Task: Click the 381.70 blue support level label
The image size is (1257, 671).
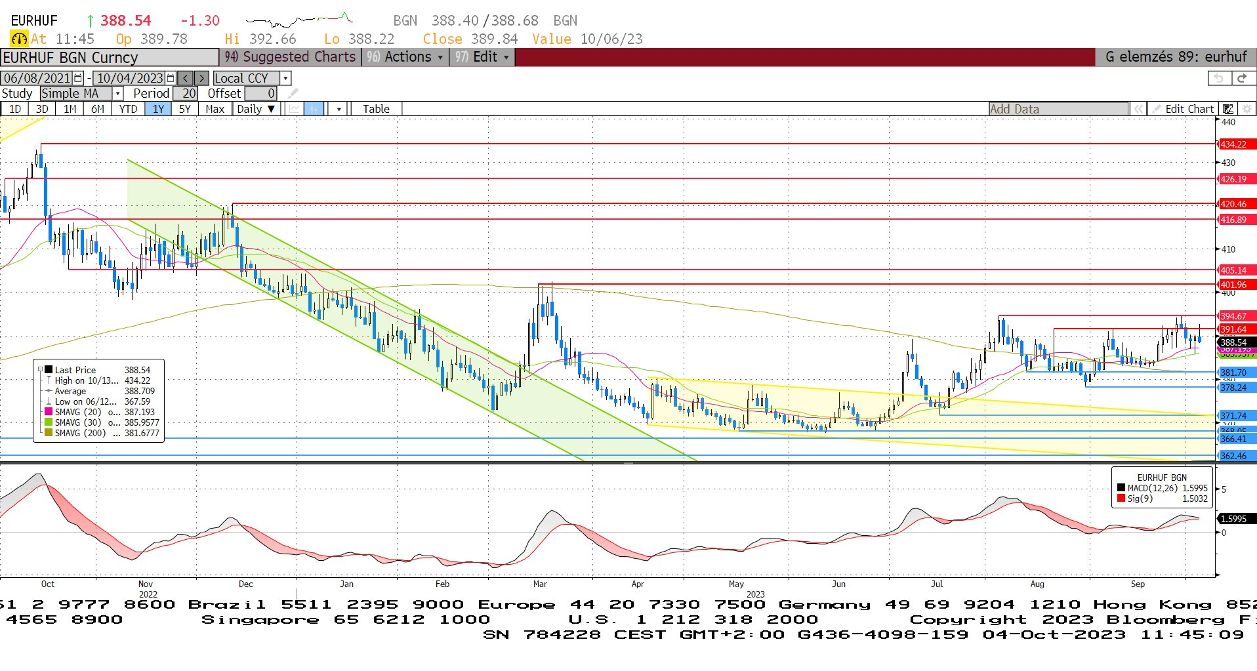Action: pyautogui.click(x=1237, y=373)
